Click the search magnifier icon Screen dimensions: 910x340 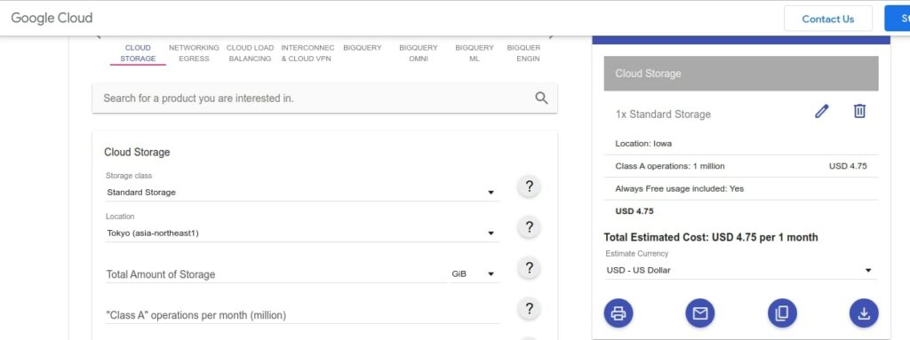pos(541,98)
